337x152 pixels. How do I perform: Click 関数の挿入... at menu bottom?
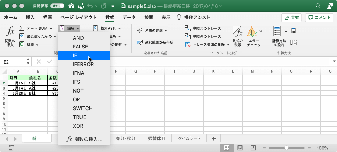pos(84,139)
